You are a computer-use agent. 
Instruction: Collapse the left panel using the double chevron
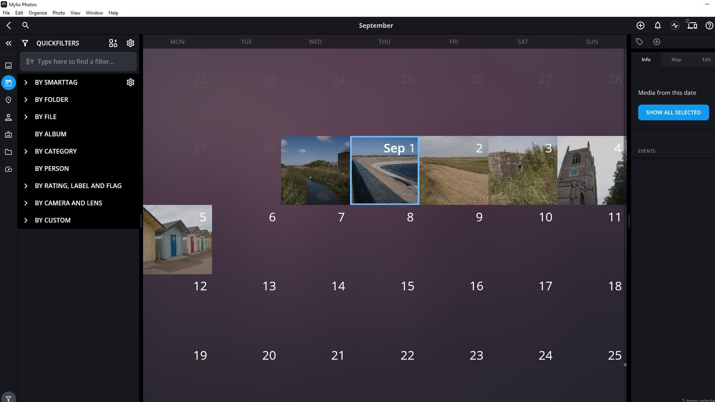pyautogui.click(x=9, y=43)
